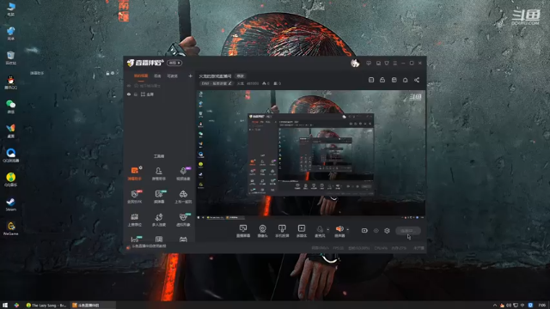The width and height of the screenshot is (550, 309).
Task: Switch to the second scene tab
Action: tap(157, 76)
